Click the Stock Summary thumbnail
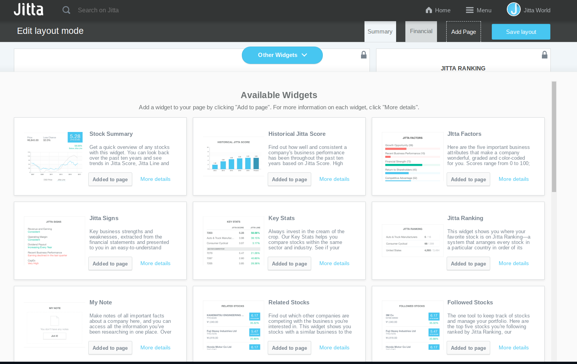The width and height of the screenshot is (577, 364). click(x=54, y=157)
